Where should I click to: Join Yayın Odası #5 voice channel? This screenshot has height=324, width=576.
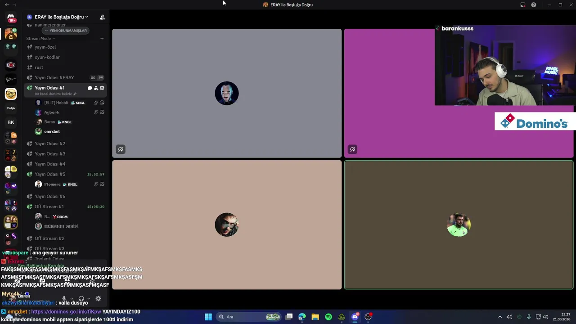[x=65, y=174]
